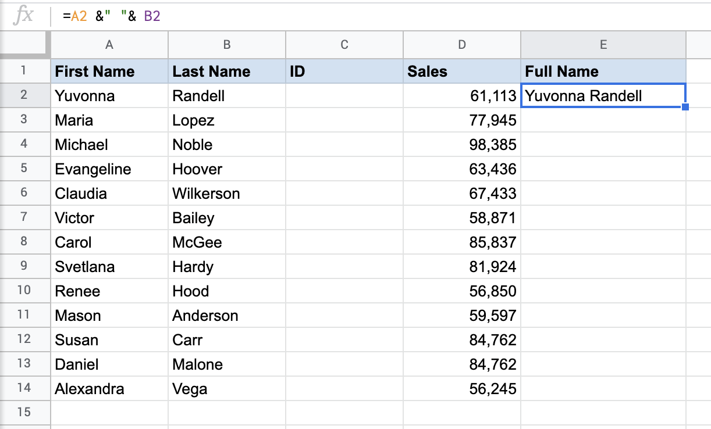Select the cell with Hoover

(x=227, y=169)
